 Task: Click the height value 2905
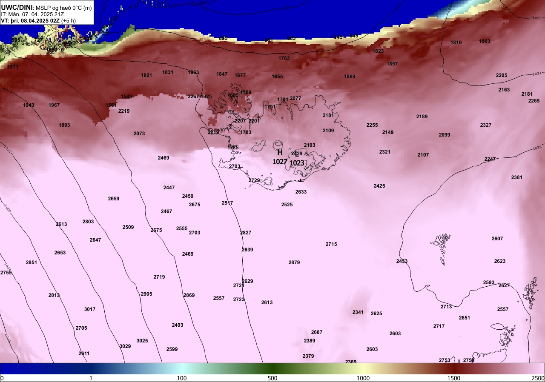[146, 294]
